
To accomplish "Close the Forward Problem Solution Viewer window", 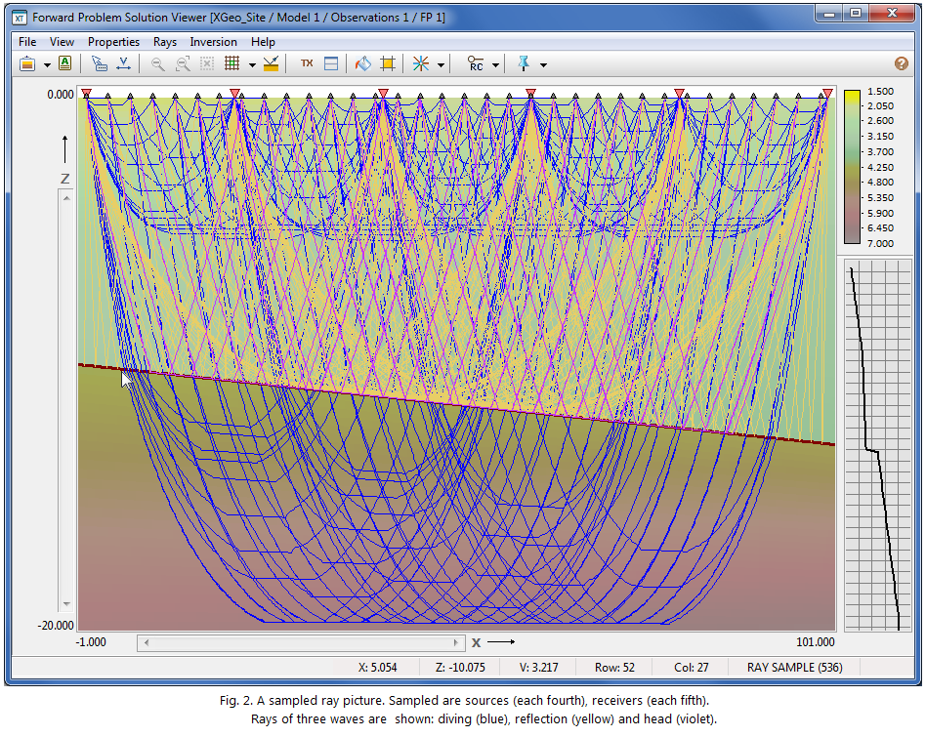I will click(893, 14).
